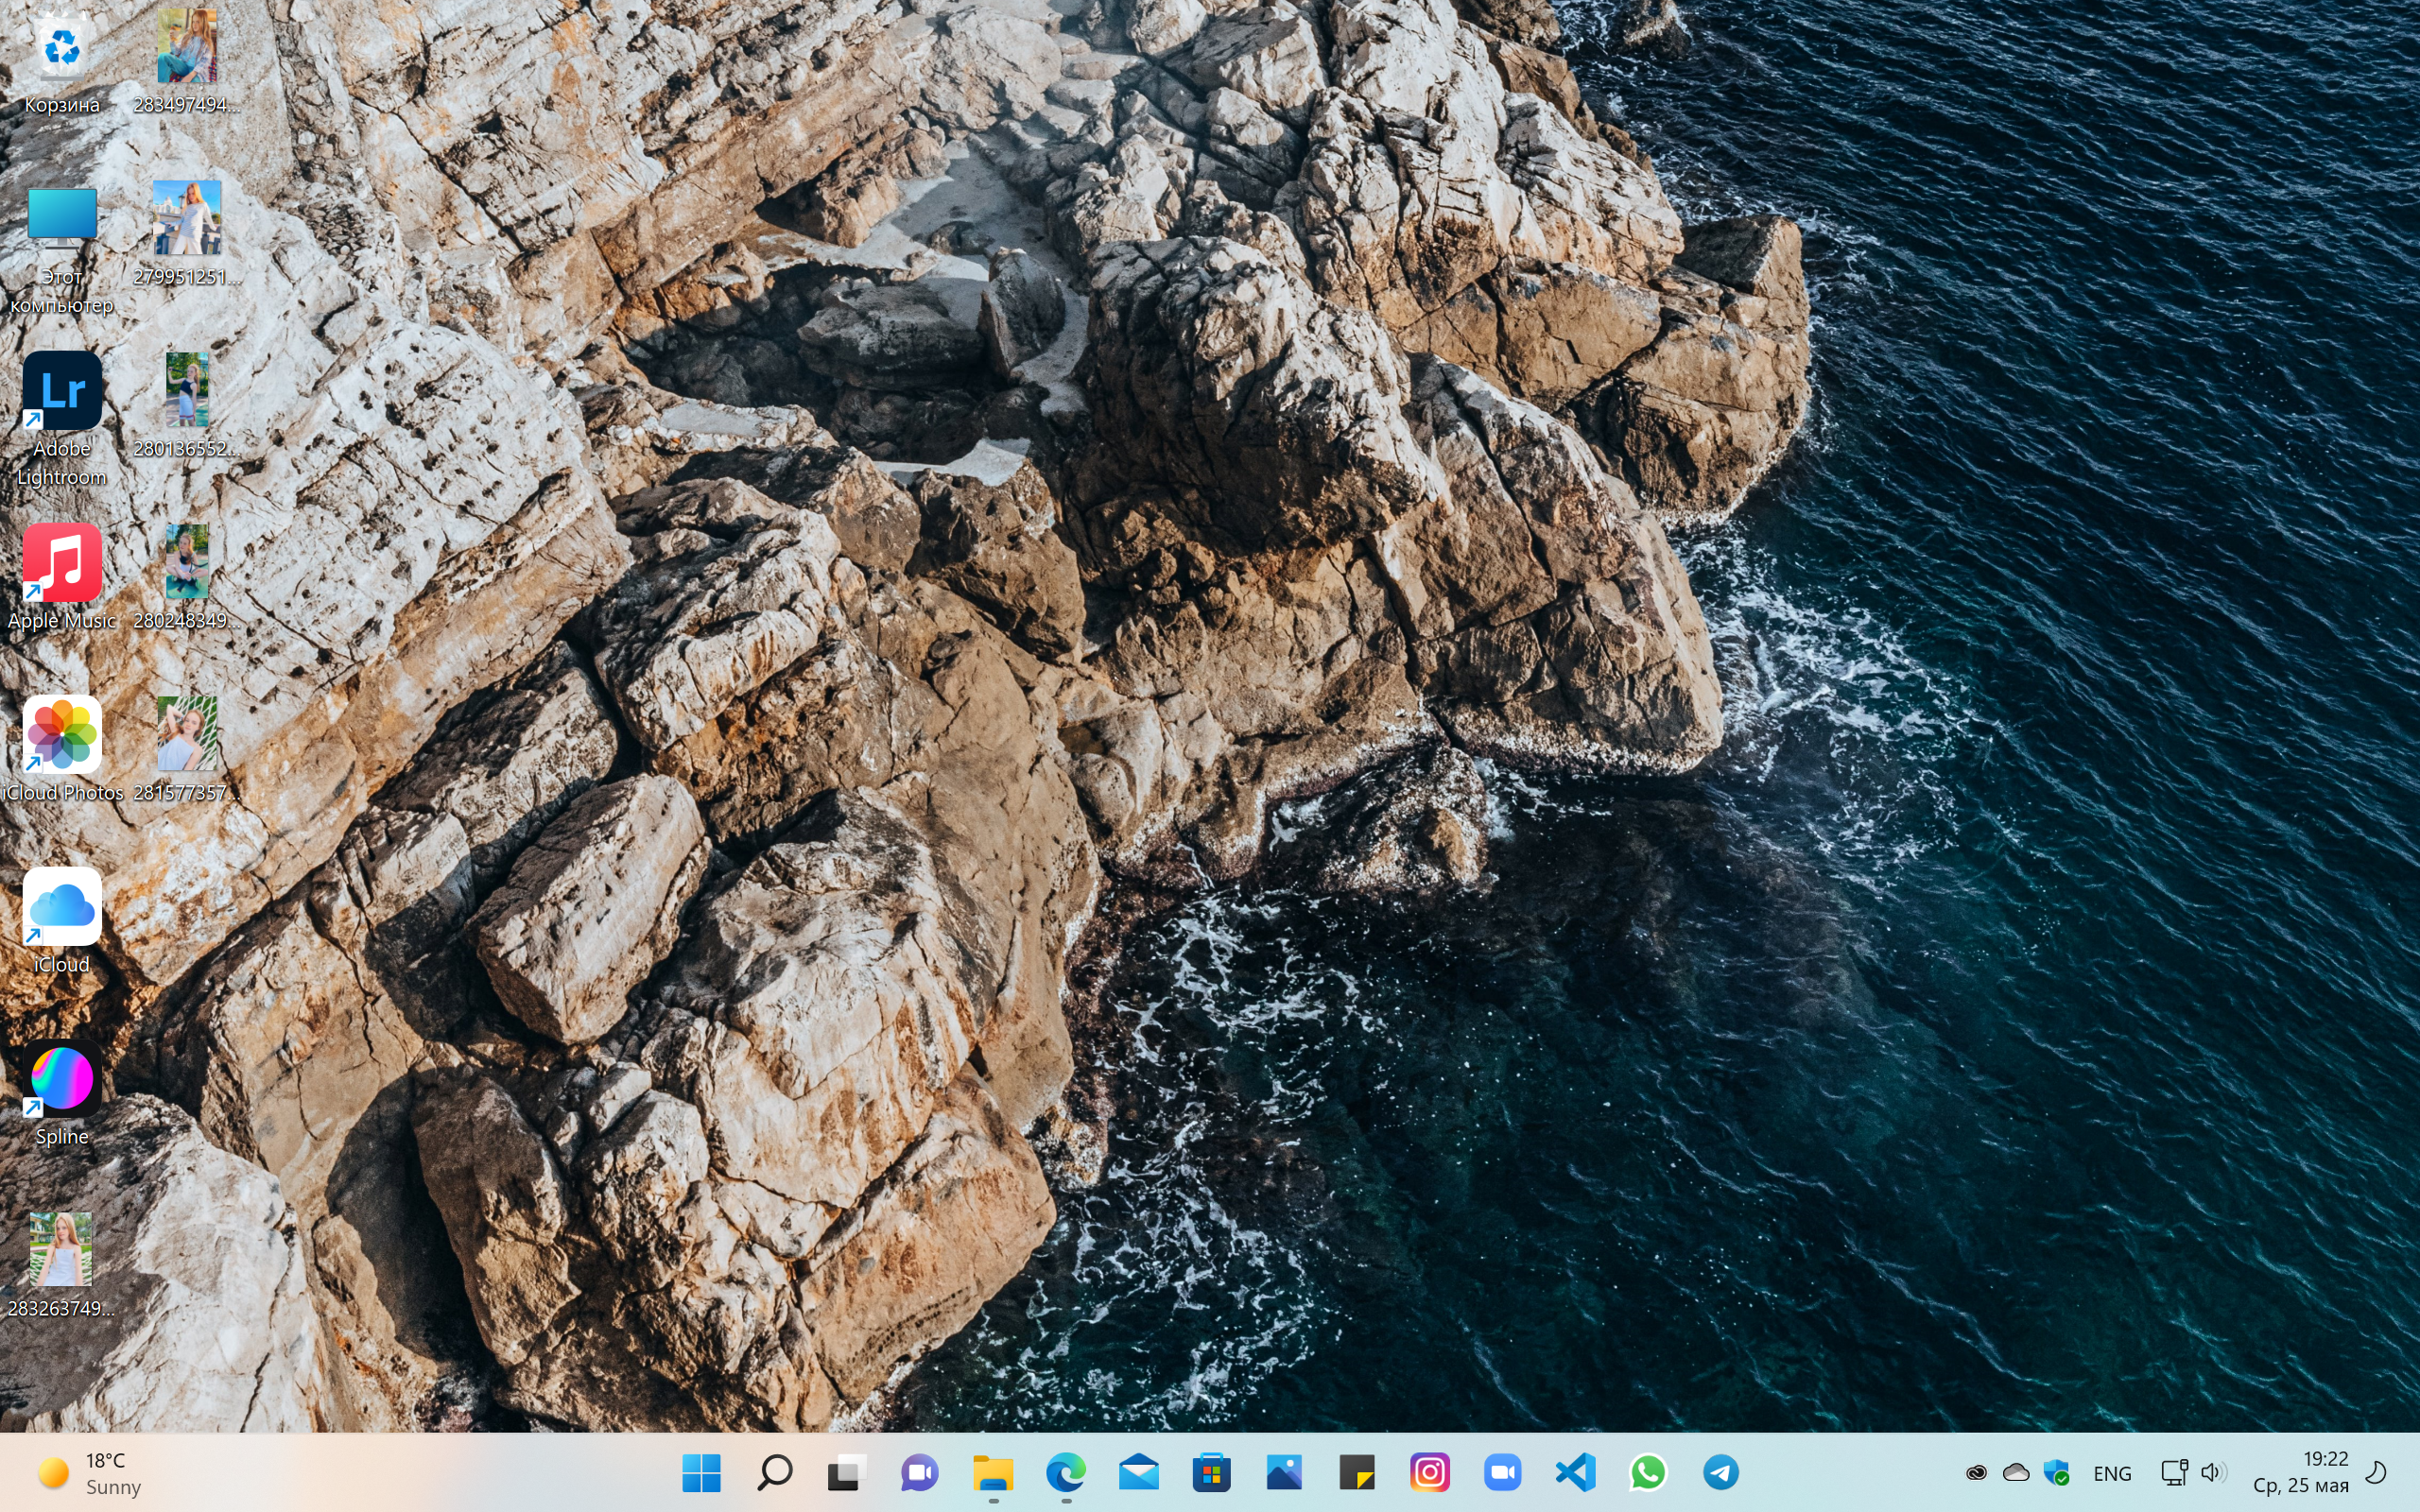
Task: Open the Adobe Lightroom desktop shortcut
Action: click(62, 391)
